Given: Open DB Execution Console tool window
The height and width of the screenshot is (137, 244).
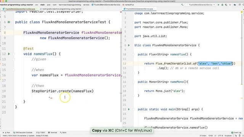Looking at the screenshot, I should pyautogui.click(x=23, y=132).
